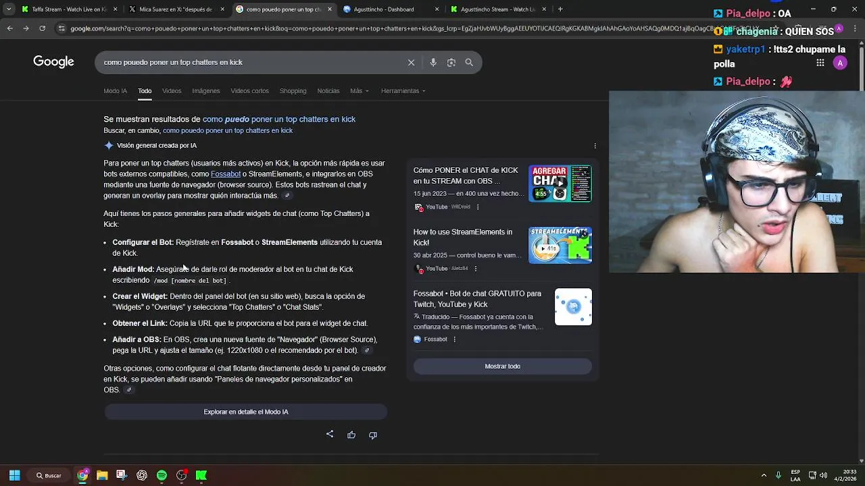Viewport: 865px width, 486px height.
Task: Click the Google logo
Action: [x=53, y=62]
